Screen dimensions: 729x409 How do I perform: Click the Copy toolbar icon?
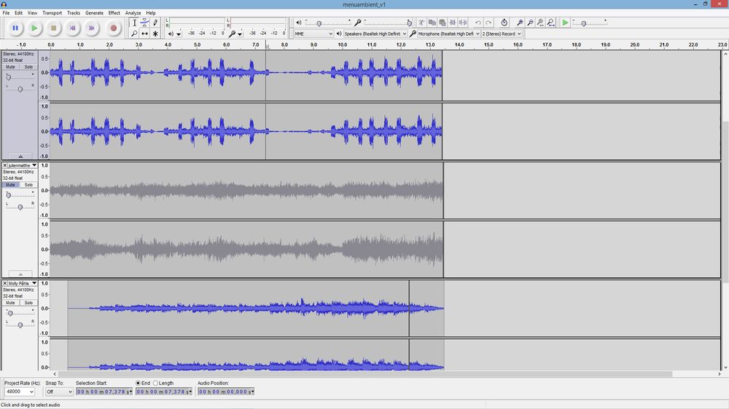(x=432, y=23)
